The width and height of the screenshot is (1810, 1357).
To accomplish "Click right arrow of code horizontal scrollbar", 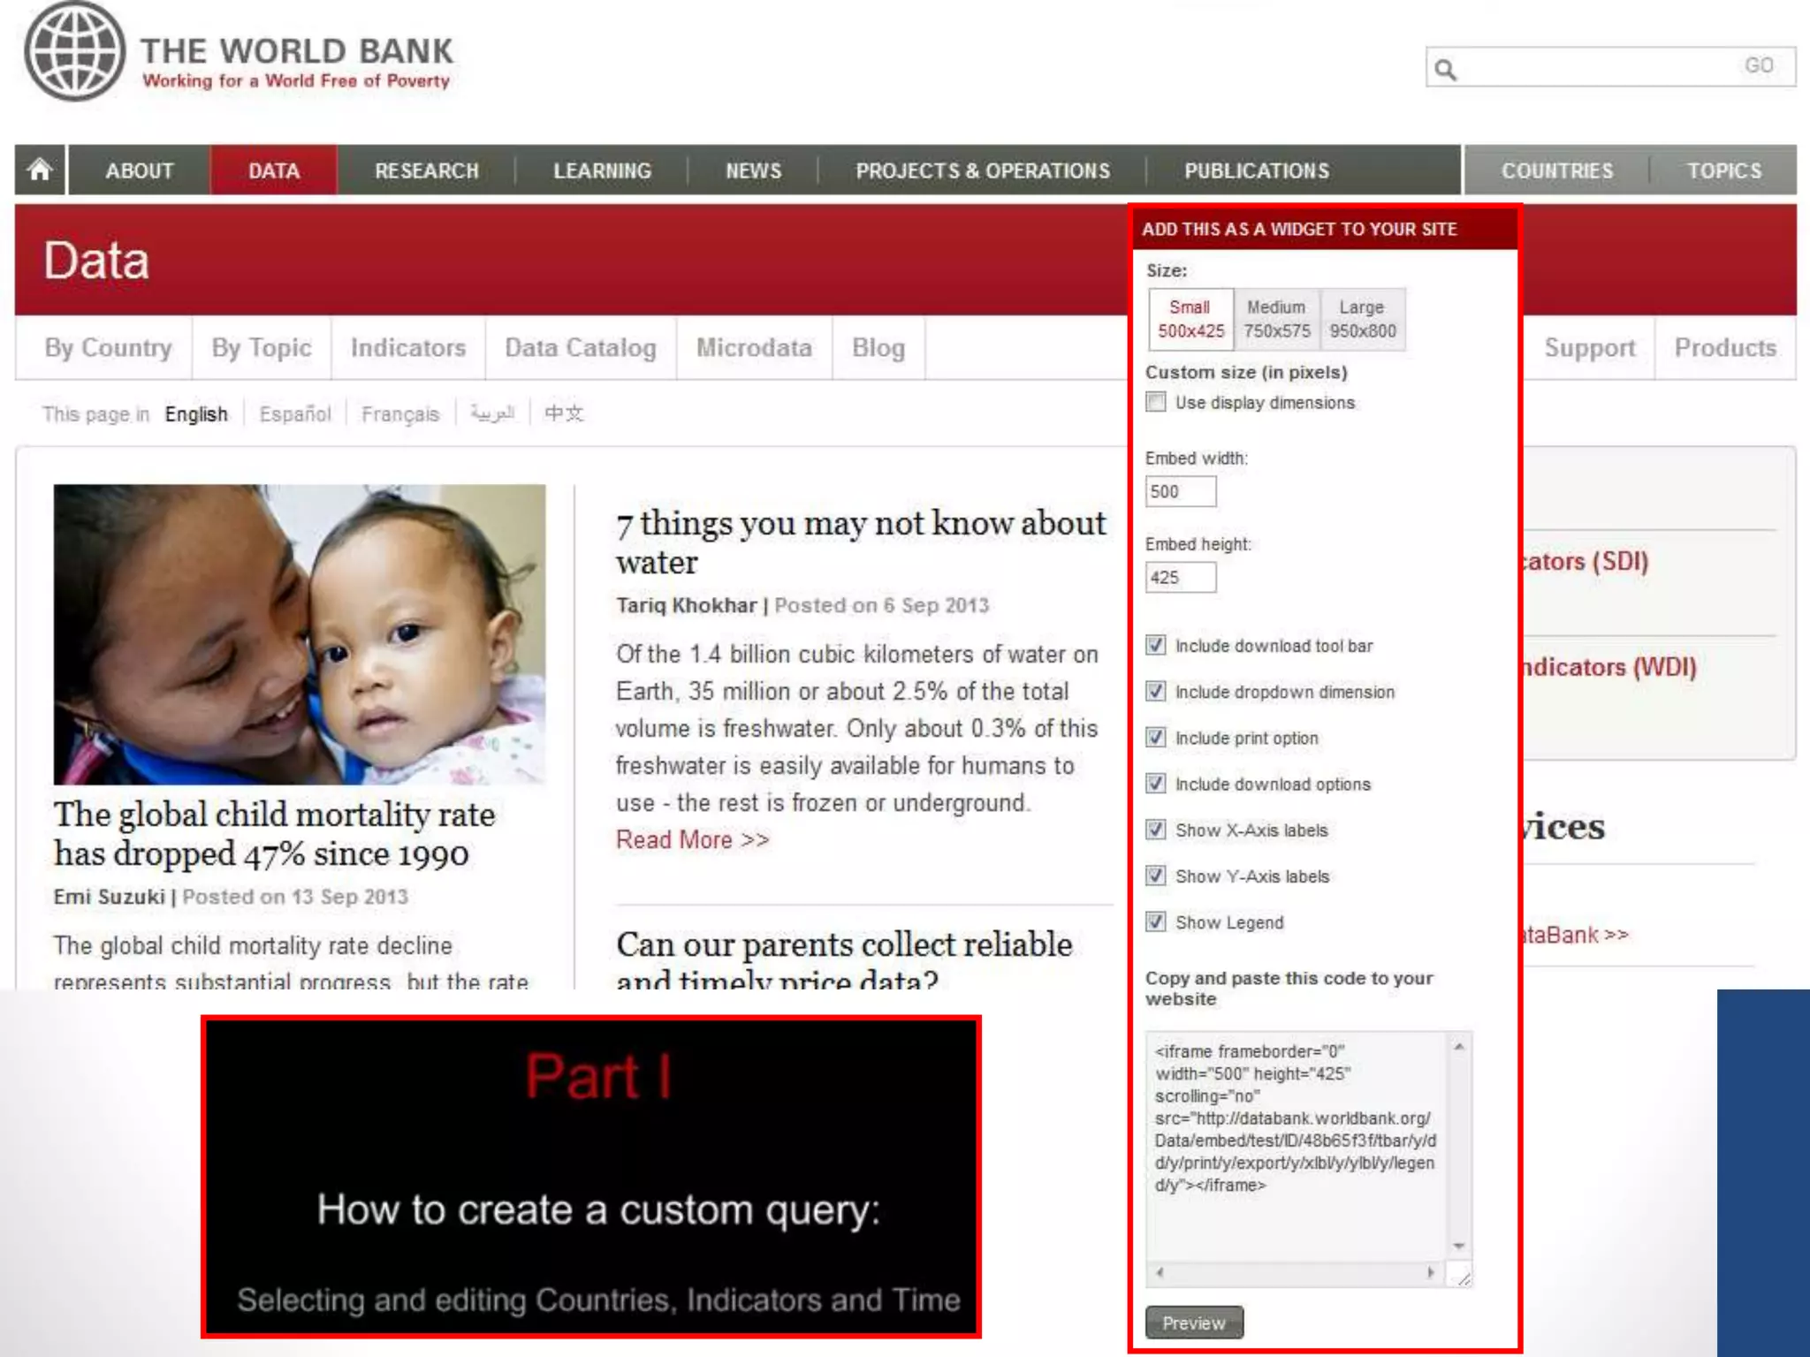I will [x=1431, y=1273].
